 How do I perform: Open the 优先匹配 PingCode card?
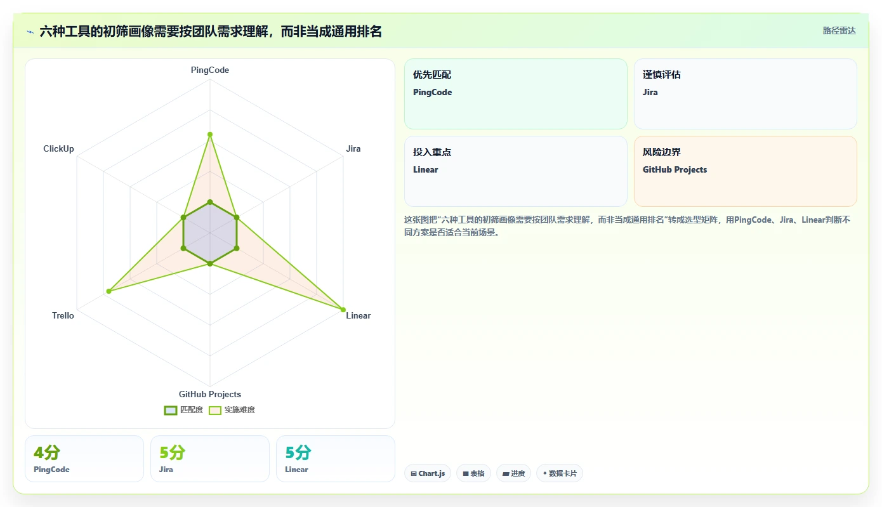click(x=515, y=94)
